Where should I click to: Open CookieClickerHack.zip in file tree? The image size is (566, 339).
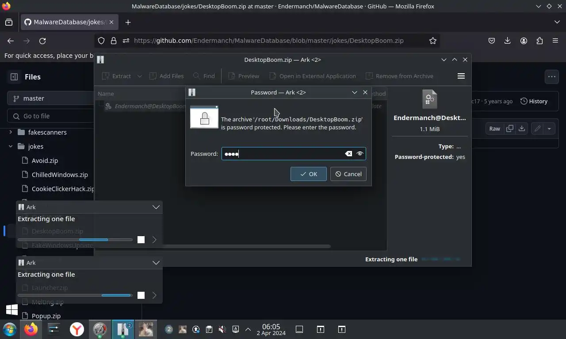(63, 189)
